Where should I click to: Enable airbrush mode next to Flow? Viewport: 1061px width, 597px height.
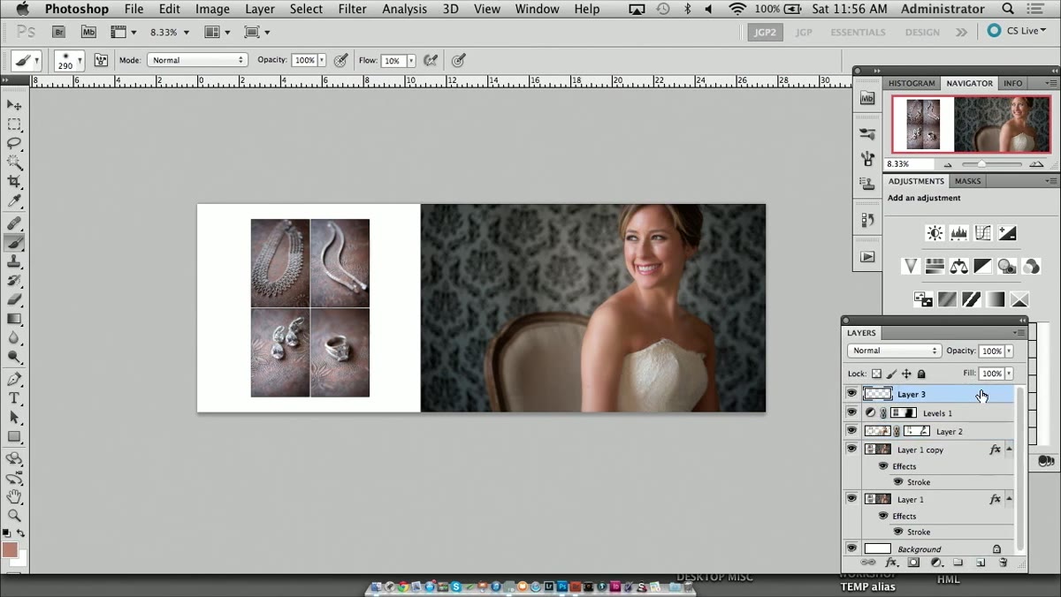pyautogui.click(x=431, y=60)
